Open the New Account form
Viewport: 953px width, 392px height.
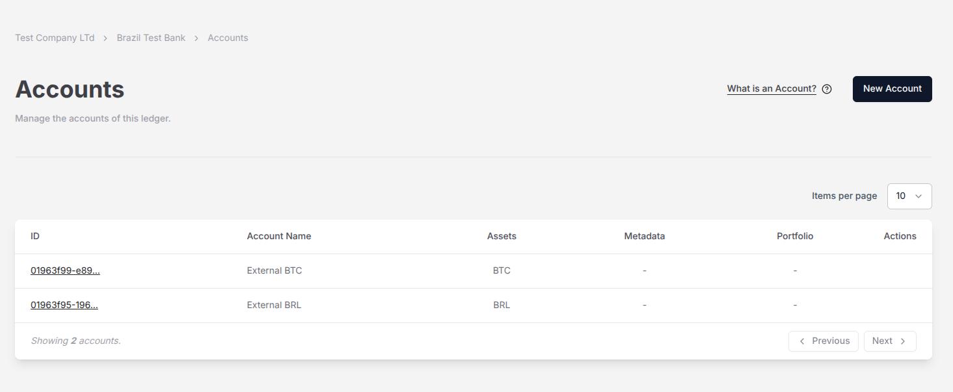(x=892, y=89)
